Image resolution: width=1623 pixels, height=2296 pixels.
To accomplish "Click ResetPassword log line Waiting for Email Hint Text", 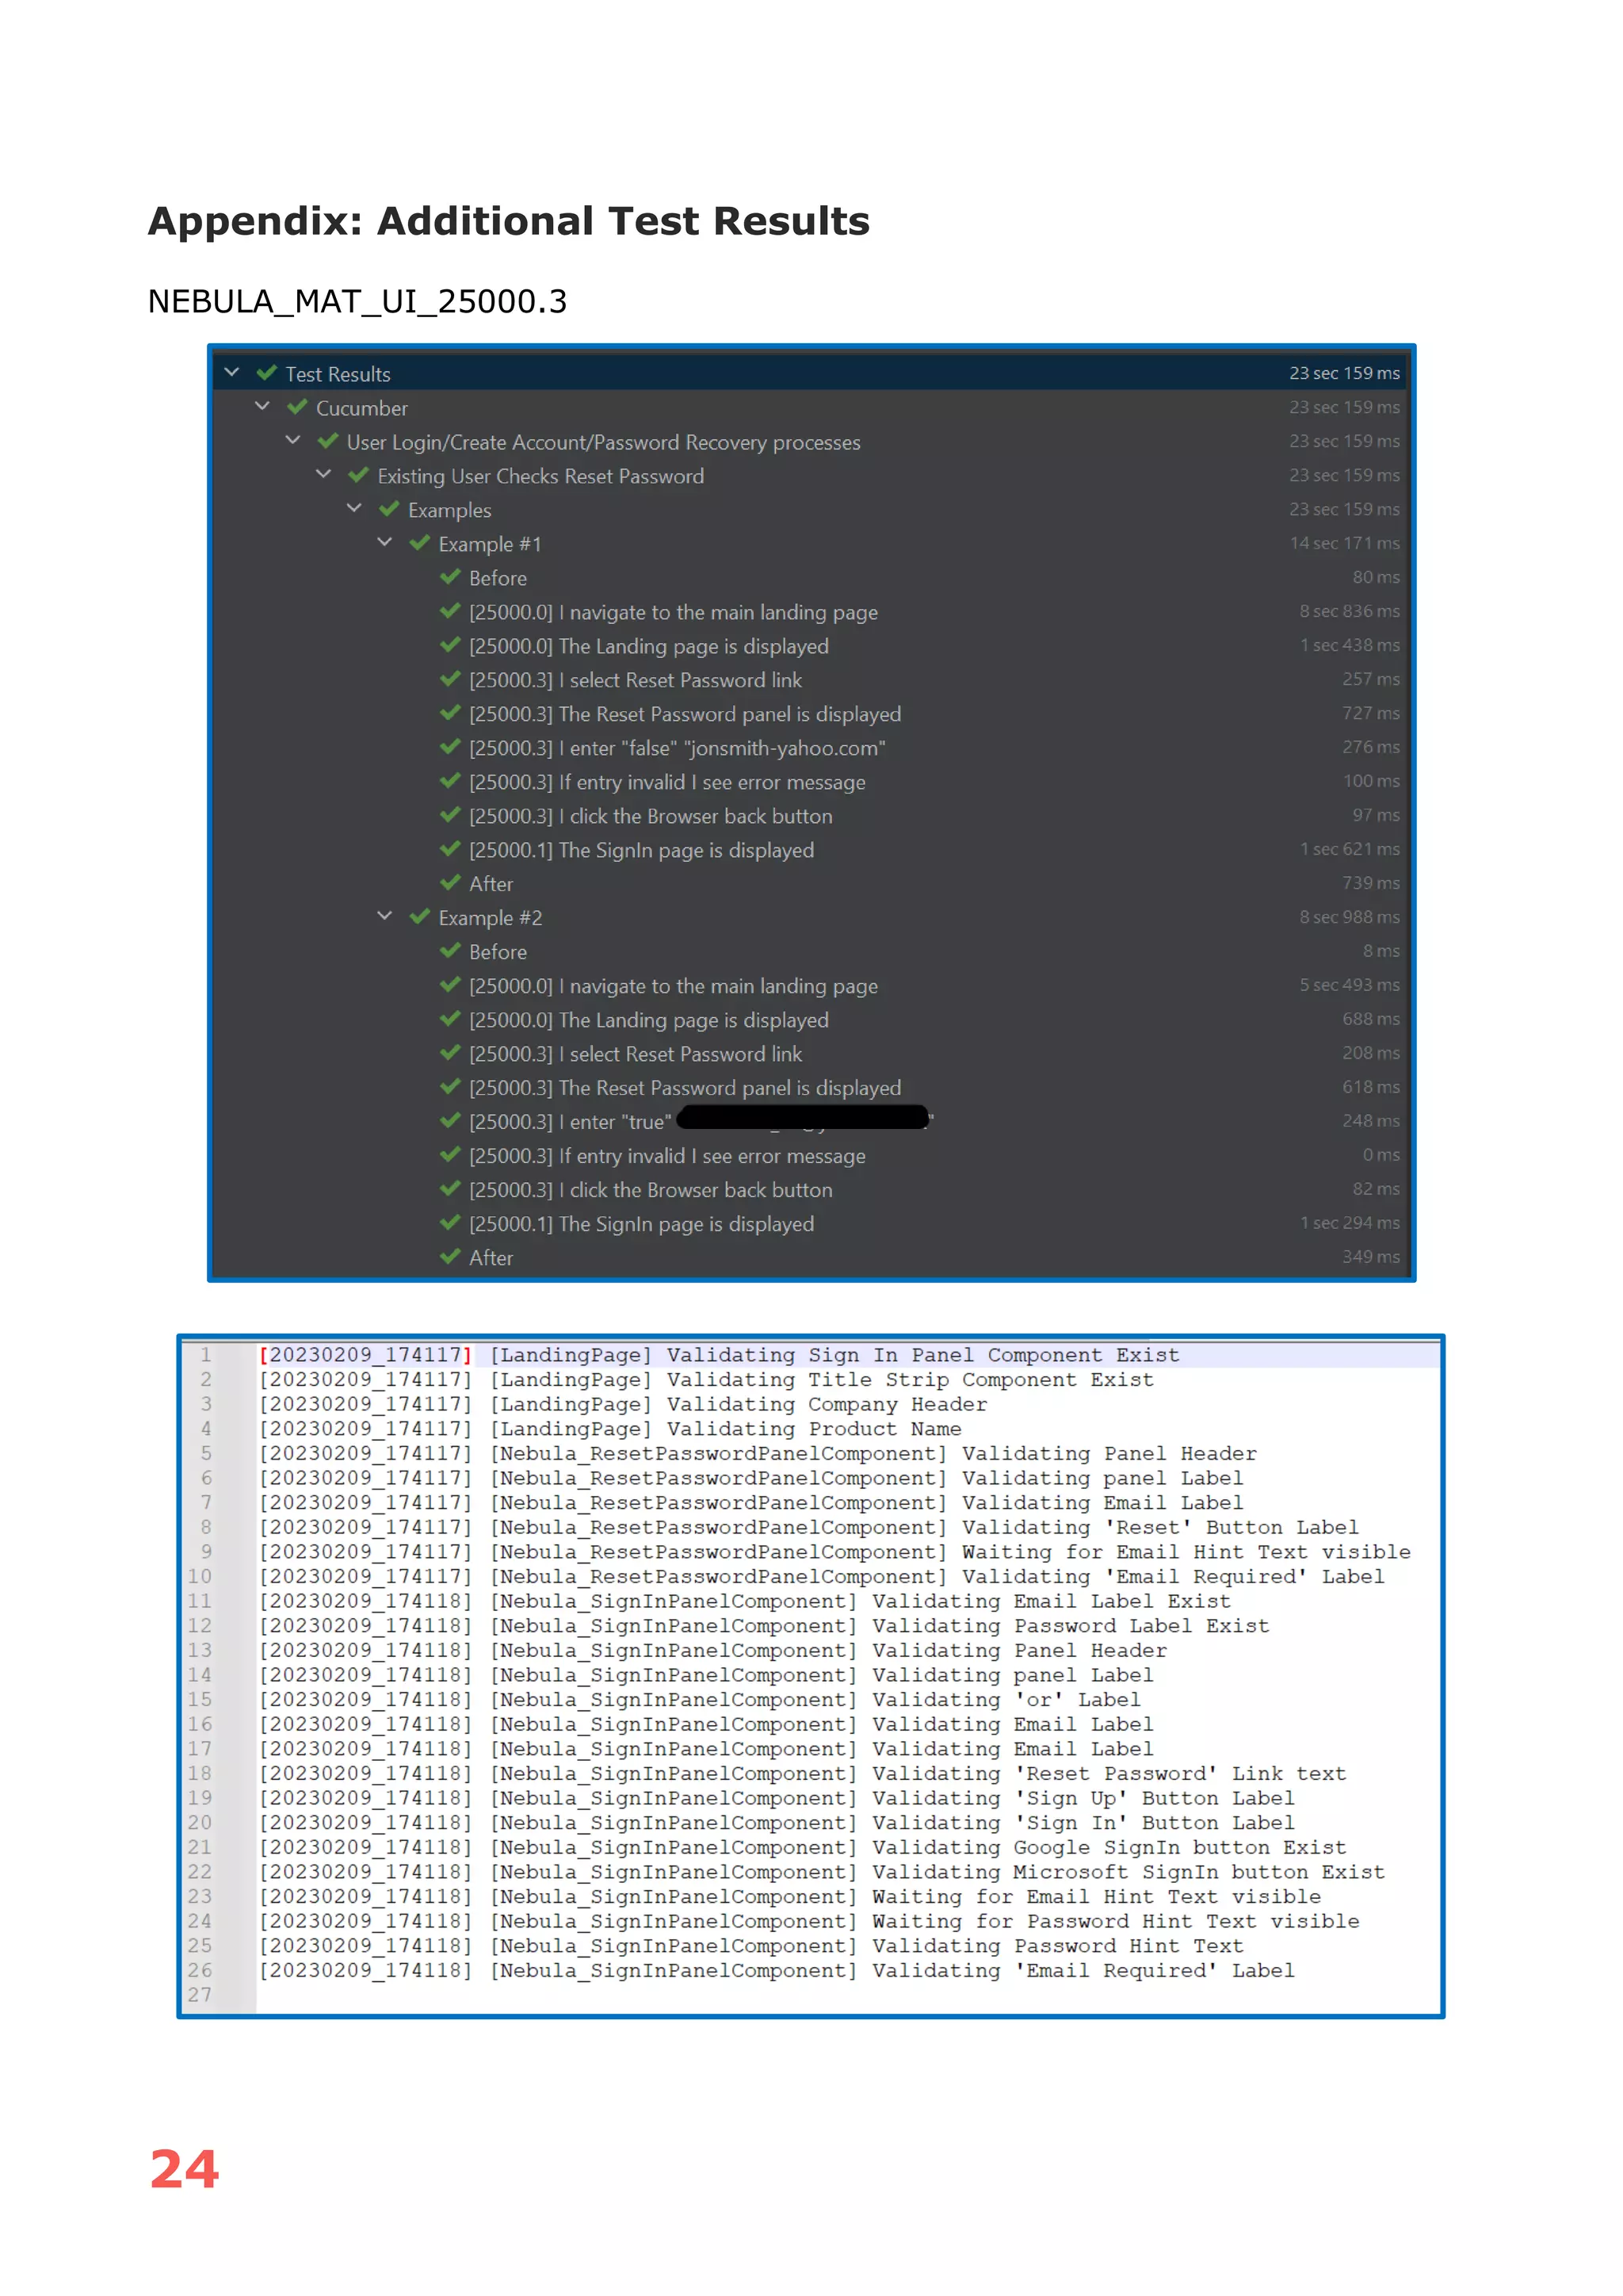I will click(x=834, y=1552).
